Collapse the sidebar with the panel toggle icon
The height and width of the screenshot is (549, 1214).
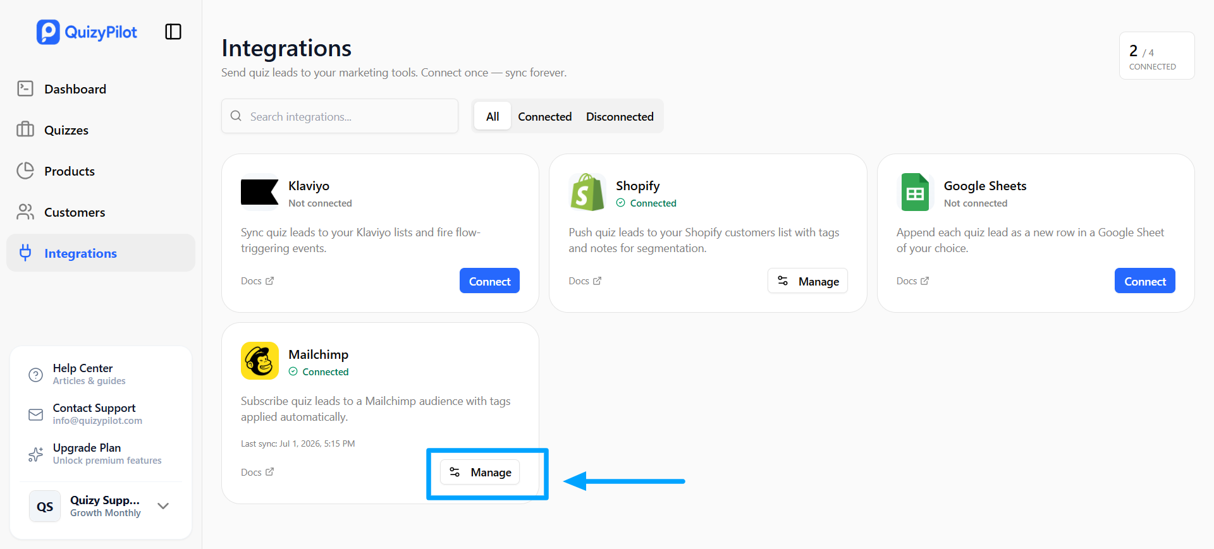pyautogui.click(x=173, y=32)
